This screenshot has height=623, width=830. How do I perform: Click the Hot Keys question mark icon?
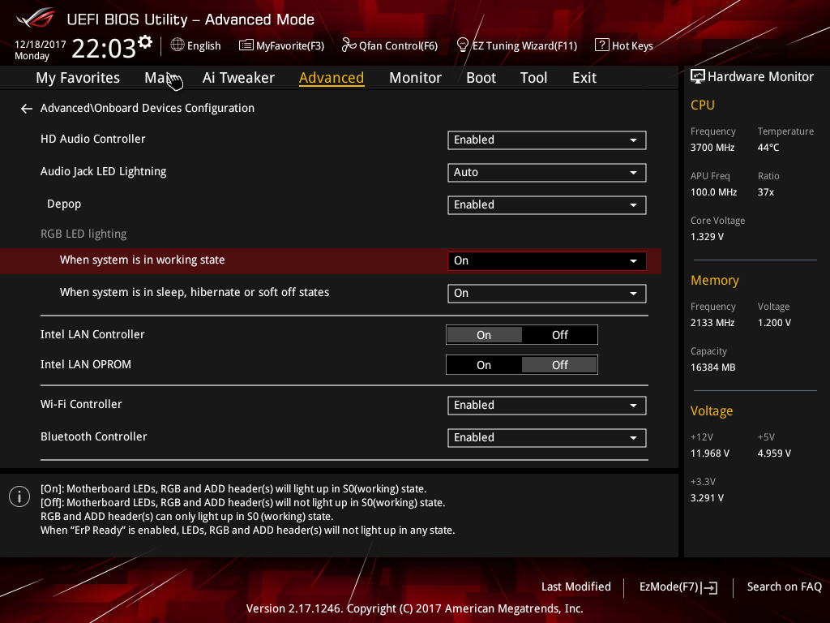(602, 45)
